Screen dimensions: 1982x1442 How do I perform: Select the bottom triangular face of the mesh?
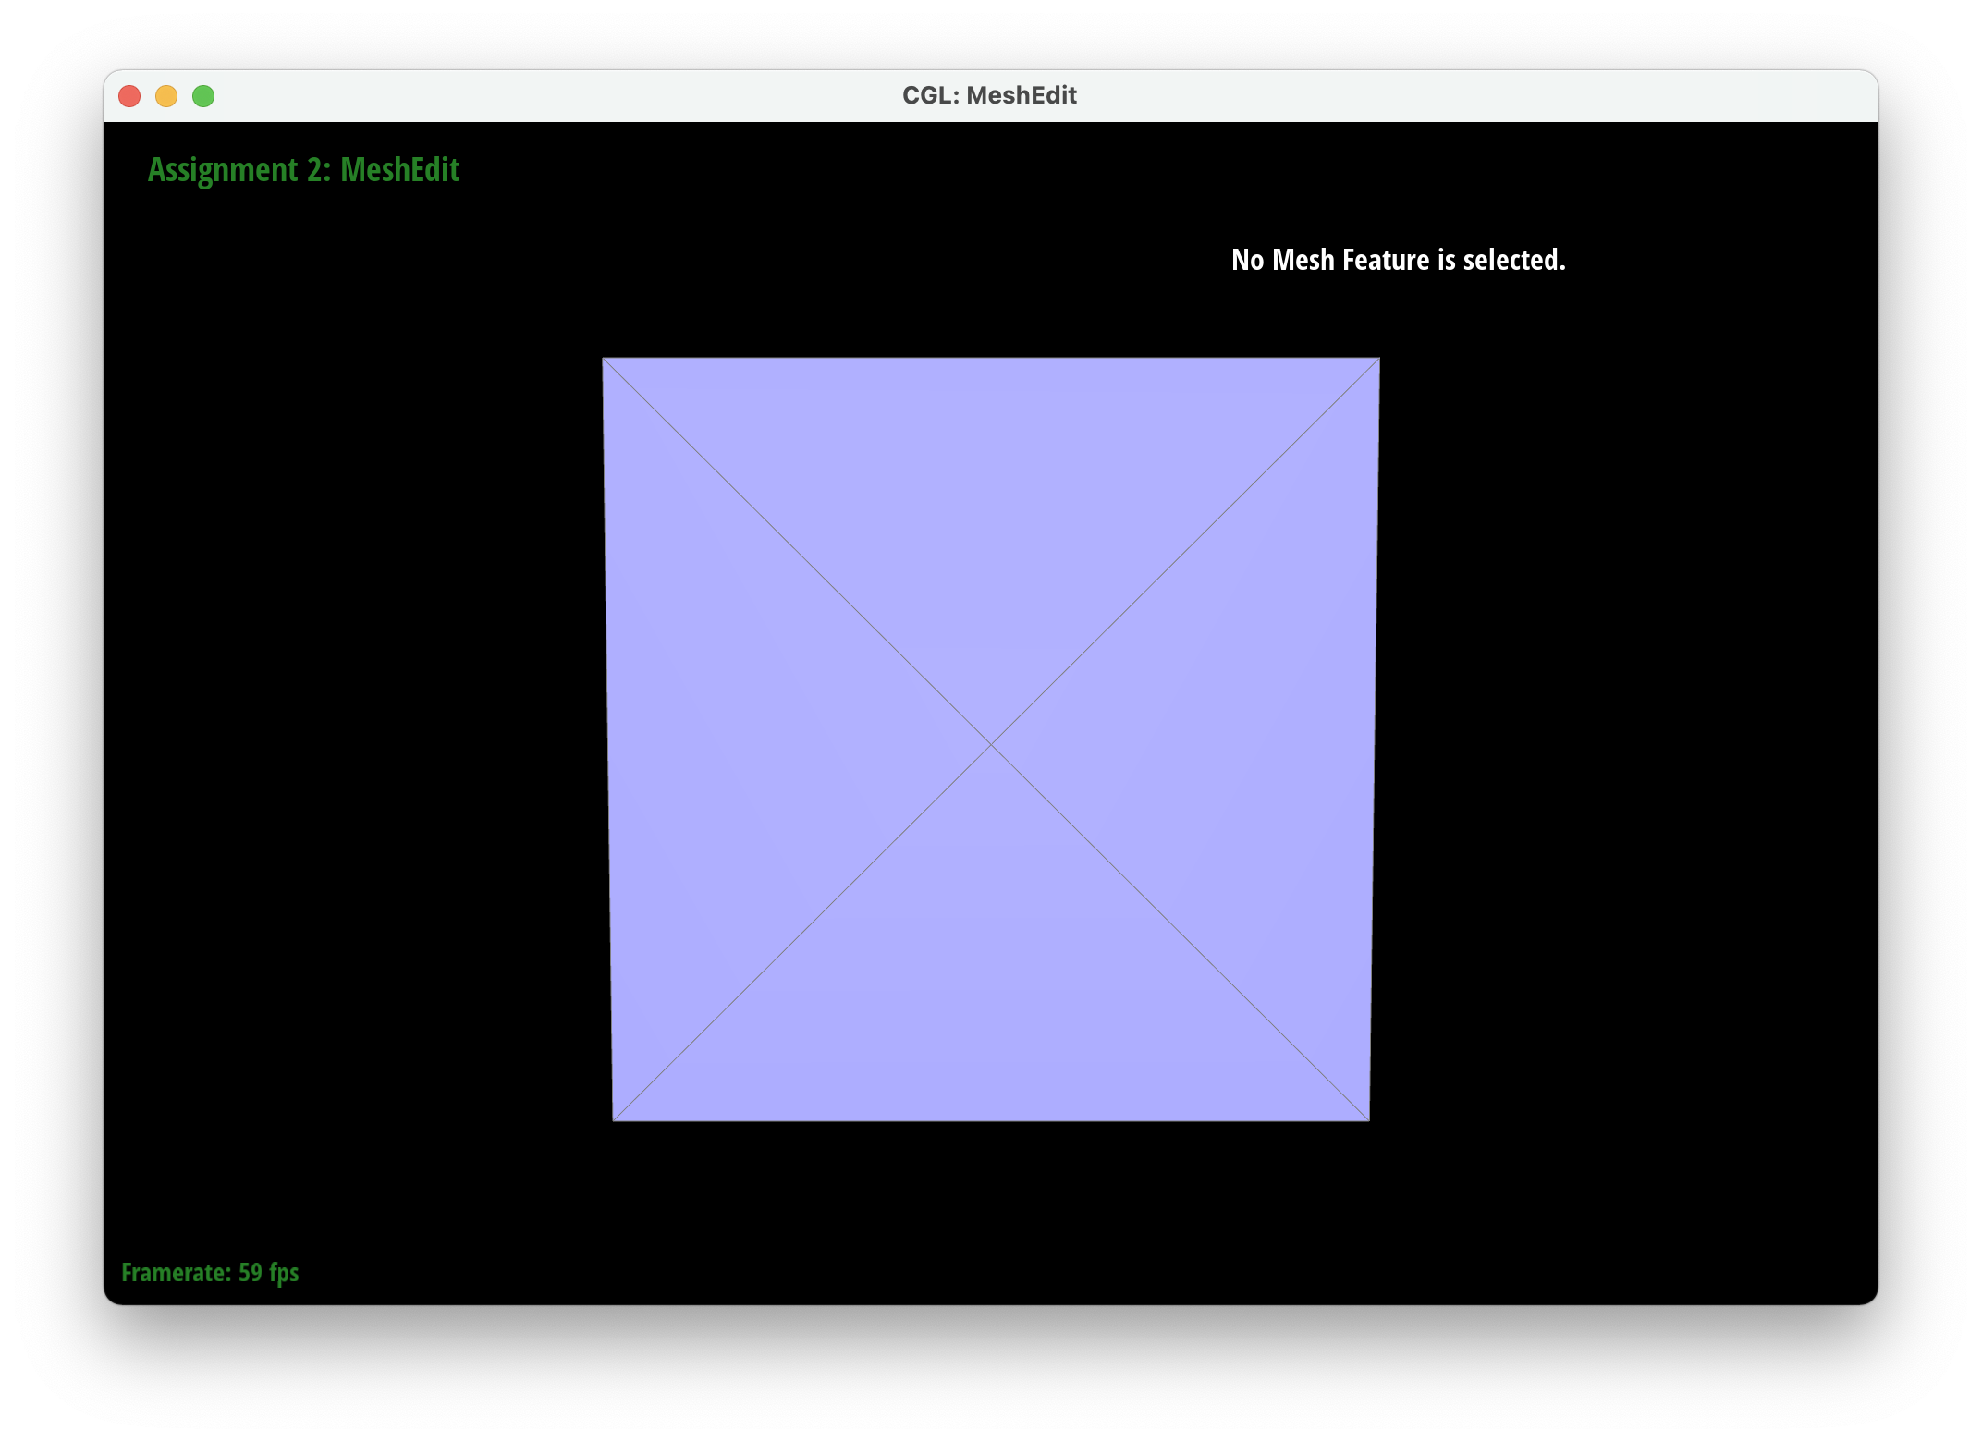(x=991, y=994)
